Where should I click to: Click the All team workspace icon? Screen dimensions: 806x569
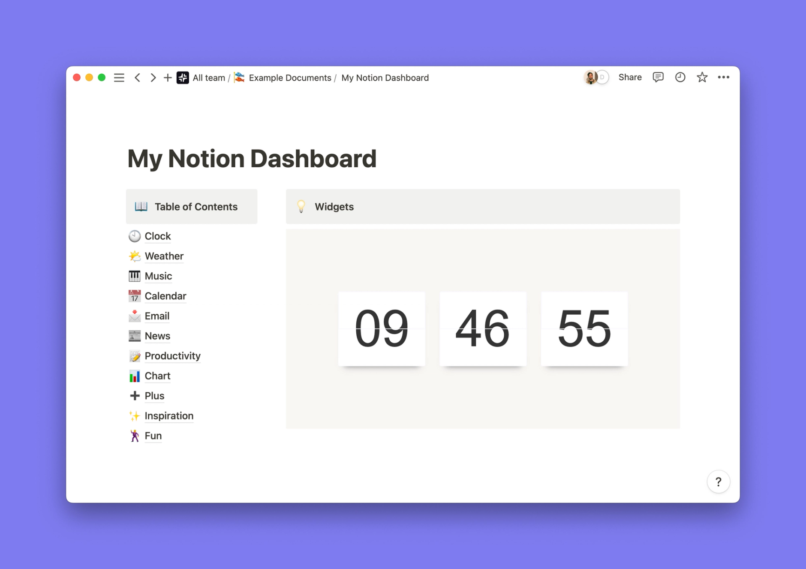pyautogui.click(x=183, y=78)
